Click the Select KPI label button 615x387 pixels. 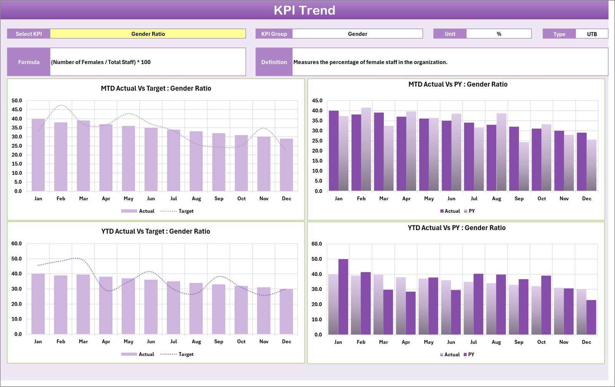click(28, 34)
